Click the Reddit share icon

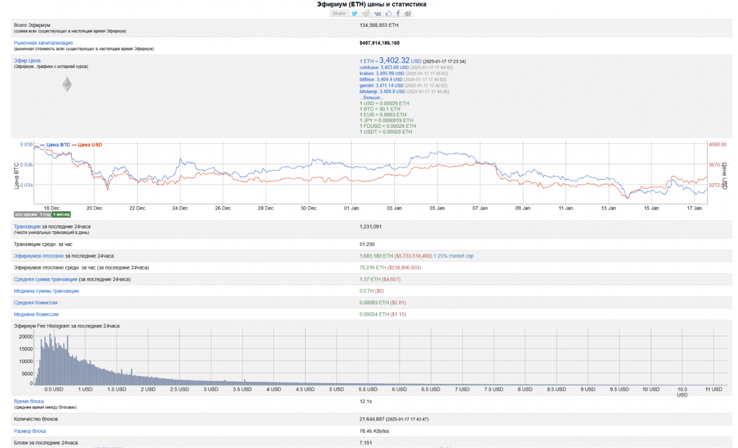[366, 13]
